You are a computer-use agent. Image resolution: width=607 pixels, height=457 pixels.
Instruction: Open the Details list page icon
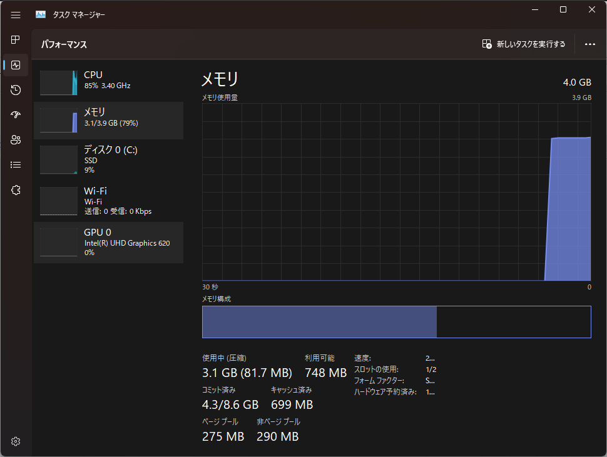click(x=16, y=165)
